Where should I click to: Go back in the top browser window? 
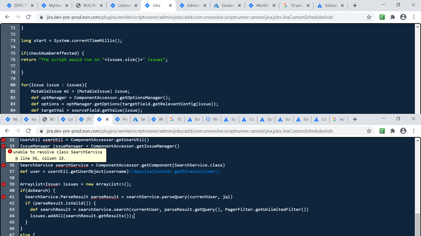coord(7,17)
